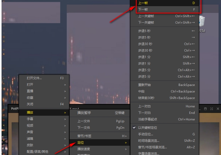The image size is (221, 155).
Task: Expand 视频 submenu
Action: [44, 126]
